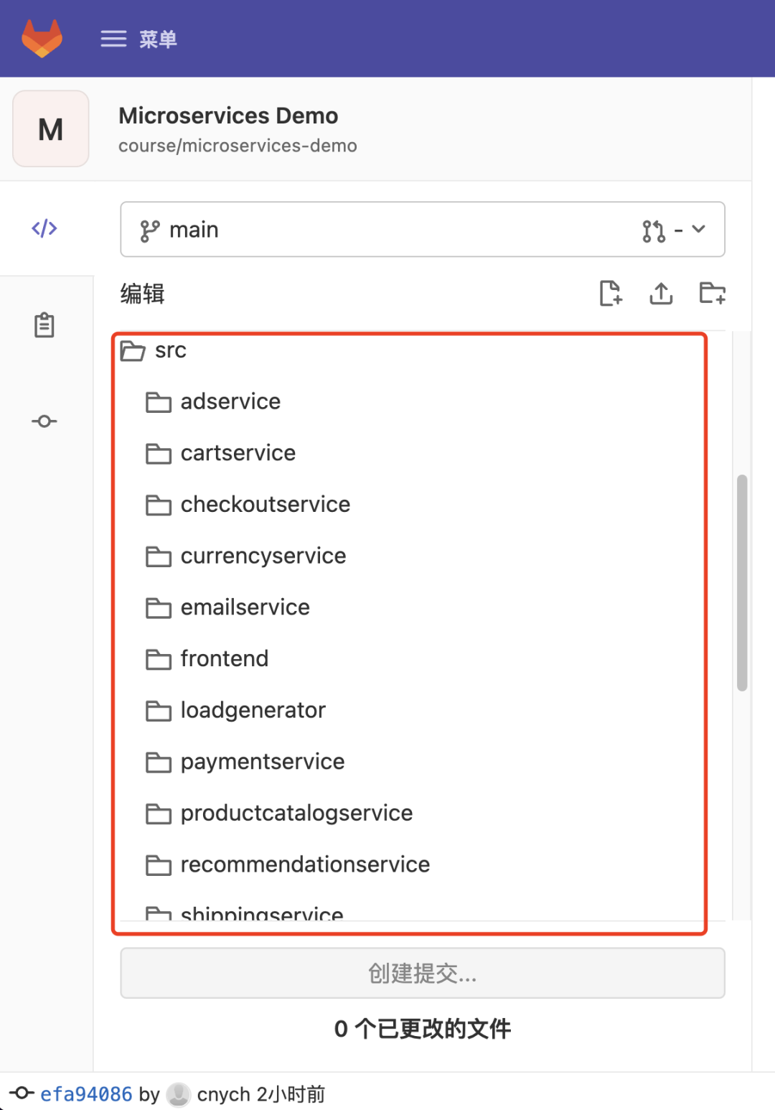This screenshot has width=775, height=1110.
Task: Expand the merge request dropdown chevron
Action: [698, 230]
